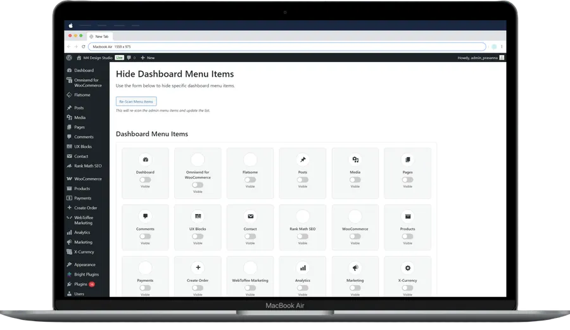Toggle visibility of the Dashboard card
This screenshot has height=330, width=570.
click(x=145, y=179)
